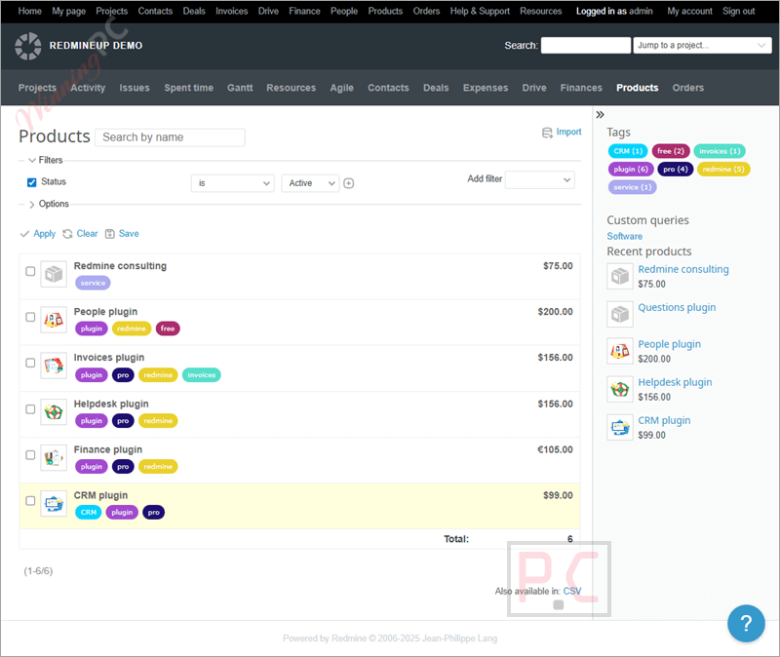Click Redmine consulting thumbnail in Recent products
The width and height of the screenshot is (780, 657).
620,276
